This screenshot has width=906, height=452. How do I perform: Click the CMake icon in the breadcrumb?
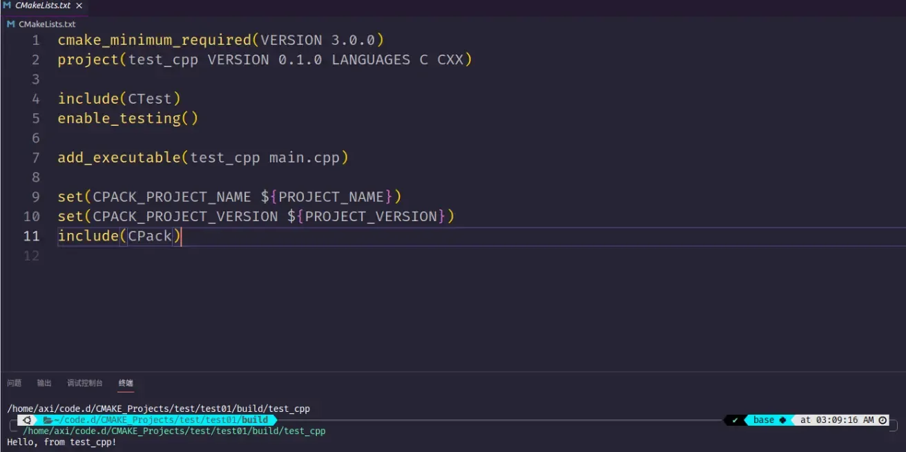[x=10, y=24]
